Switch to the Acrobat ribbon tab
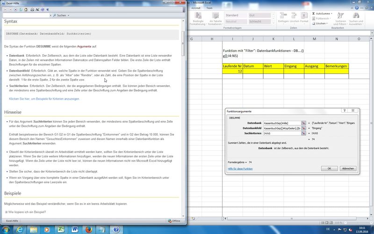The height and width of the screenshot is (234, 374). tap(195, 8)
